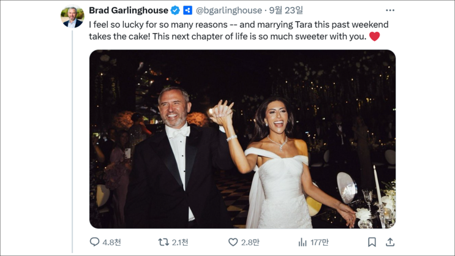This screenshot has height=256, width=455.
Task: Open the three-dot more options menu
Action: pyautogui.click(x=390, y=10)
